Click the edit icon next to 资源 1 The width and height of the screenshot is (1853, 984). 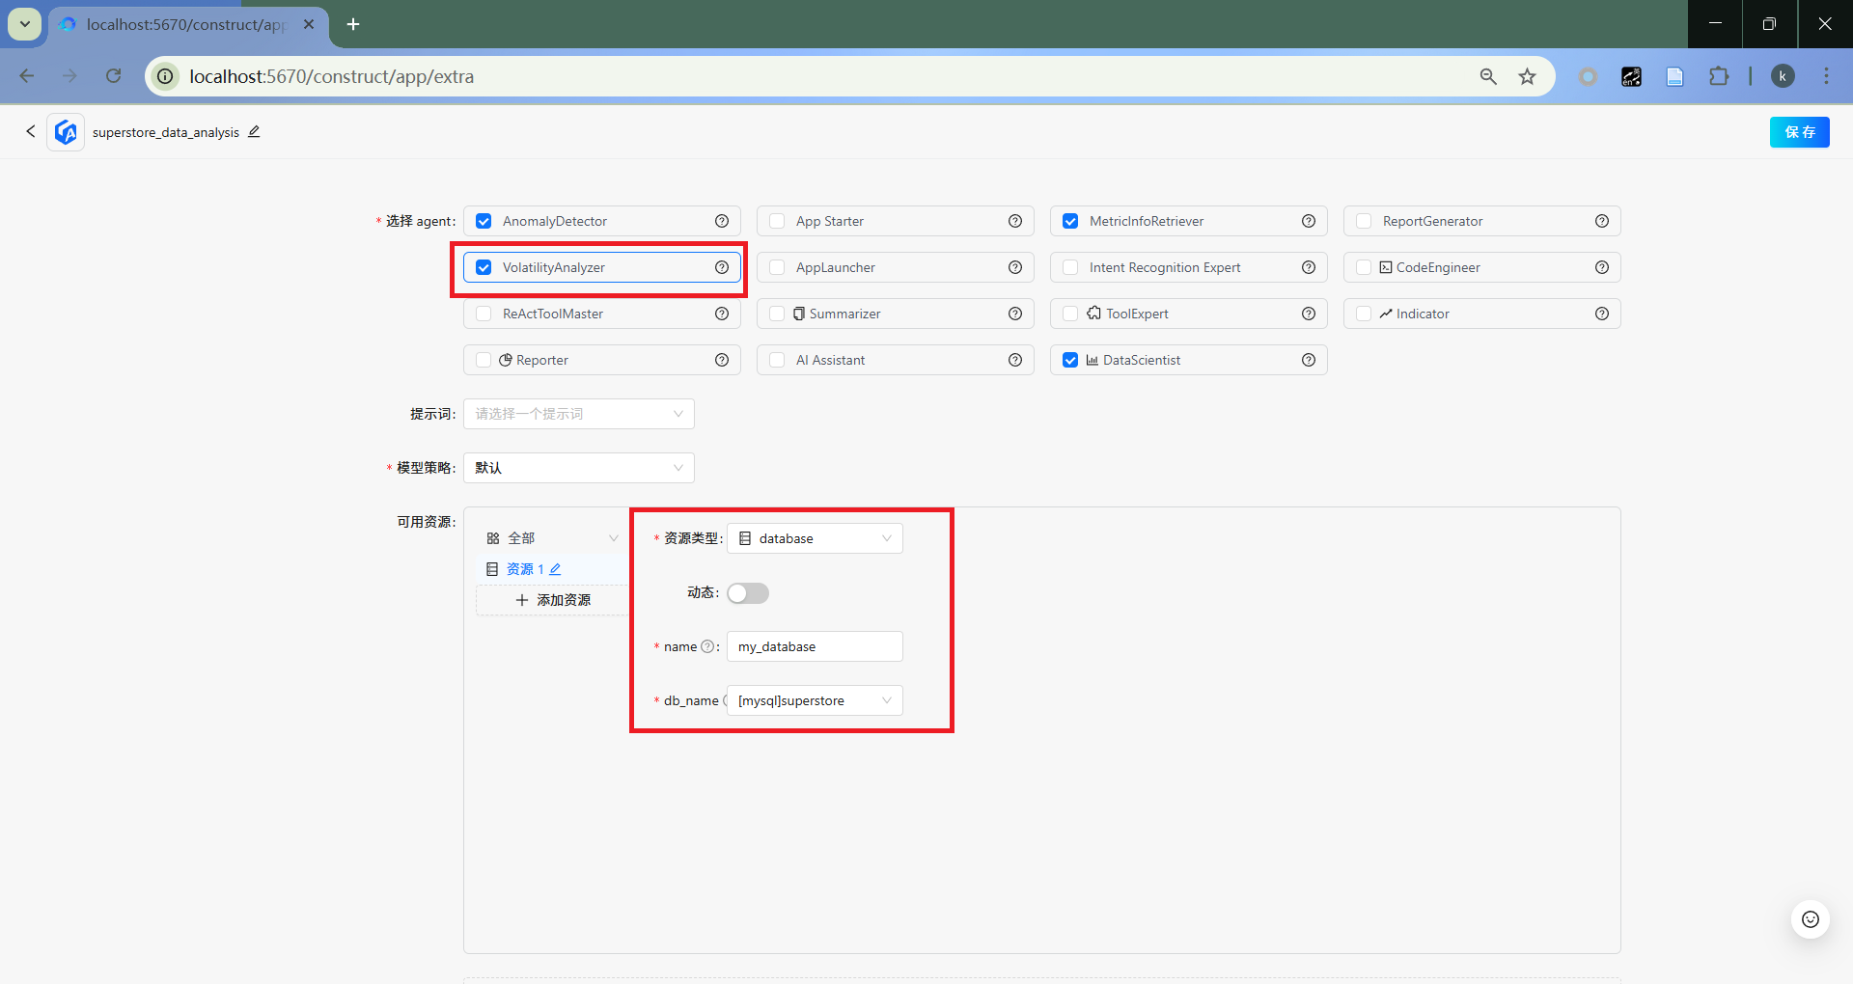click(x=556, y=569)
